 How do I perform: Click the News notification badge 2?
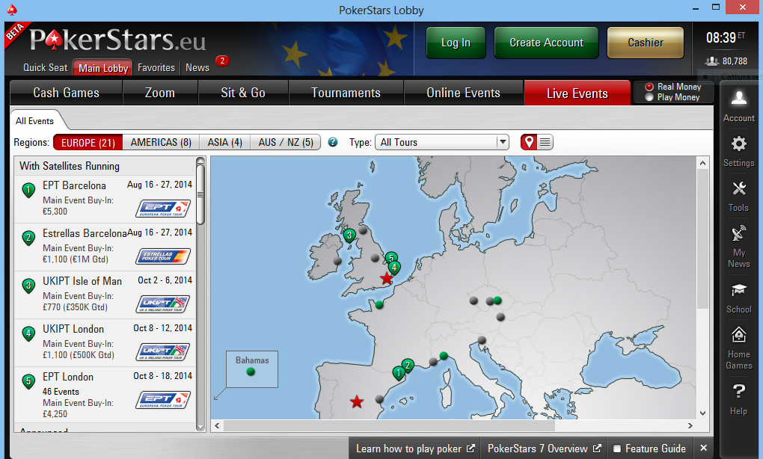[222, 61]
